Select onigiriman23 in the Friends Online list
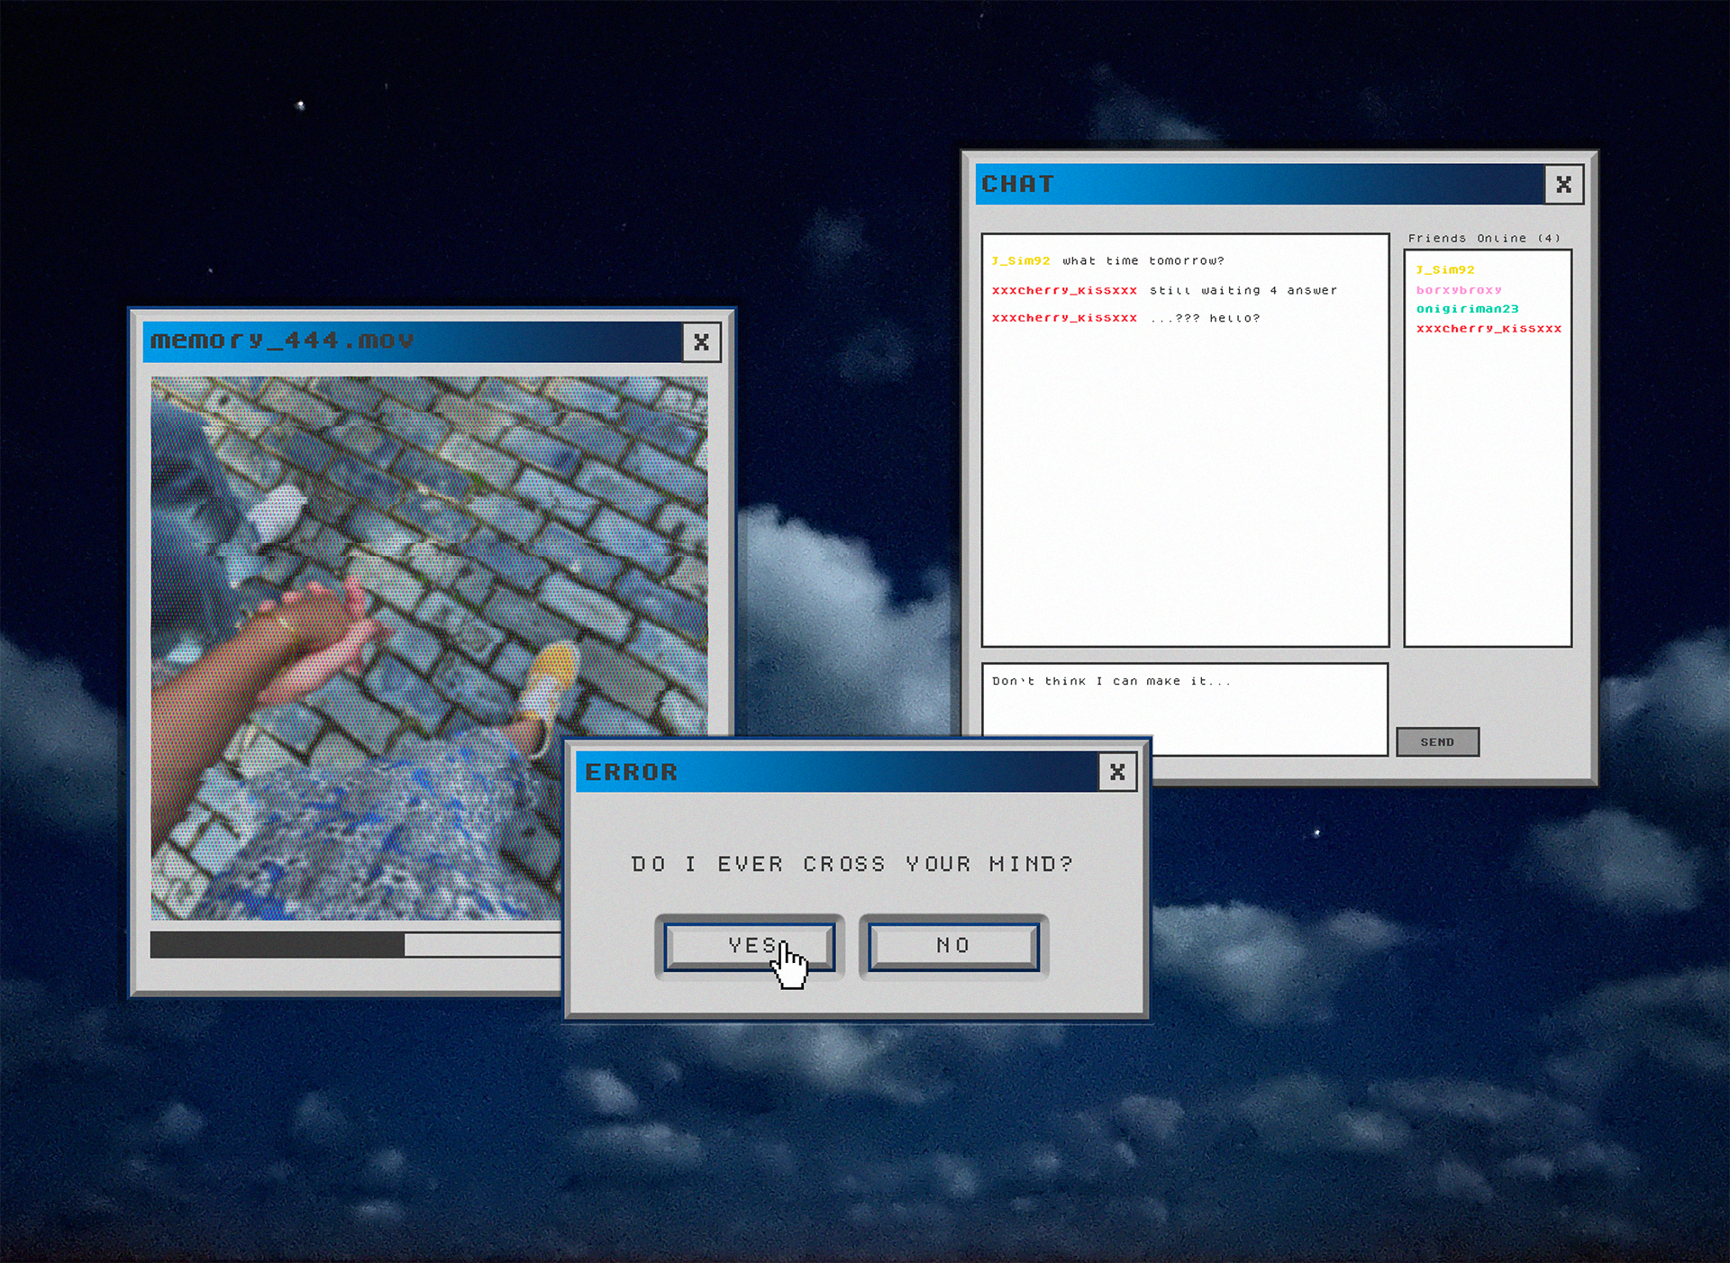Image resolution: width=1730 pixels, height=1263 pixels. coord(1467,308)
